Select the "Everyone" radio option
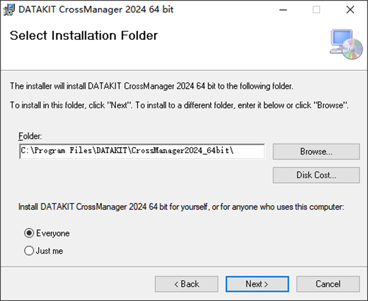Screen dimensions: 368x301 click(28, 234)
